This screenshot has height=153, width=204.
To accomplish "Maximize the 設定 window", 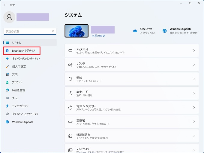I will (x=190, y=3).
